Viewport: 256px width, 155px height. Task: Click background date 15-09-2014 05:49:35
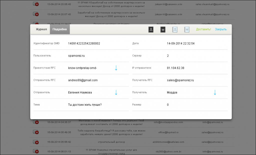tap(59, 132)
